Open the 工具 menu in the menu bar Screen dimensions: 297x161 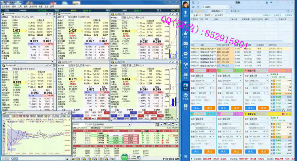click(20, 6)
